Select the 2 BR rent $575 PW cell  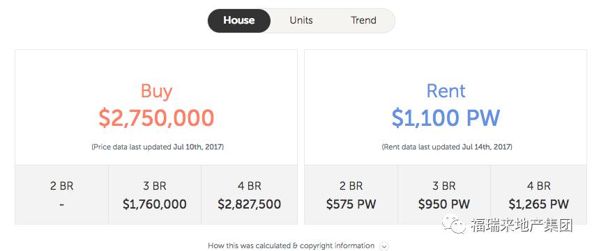(351, 195)
